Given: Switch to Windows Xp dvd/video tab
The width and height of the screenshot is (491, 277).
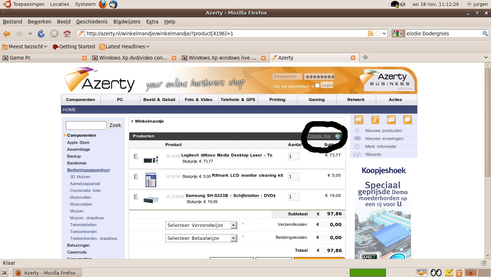Looking at the screenshot, I should point(134,58).
